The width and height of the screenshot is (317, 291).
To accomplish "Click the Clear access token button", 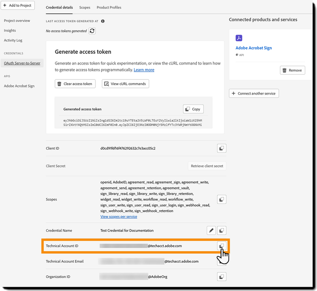I will [x=75, y=84].
